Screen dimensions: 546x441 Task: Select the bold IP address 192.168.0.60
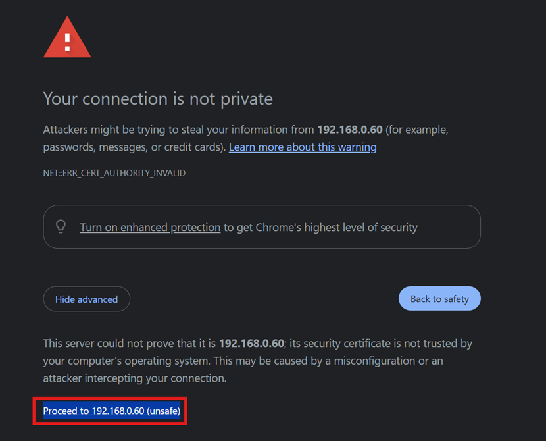tap(350, 130)
